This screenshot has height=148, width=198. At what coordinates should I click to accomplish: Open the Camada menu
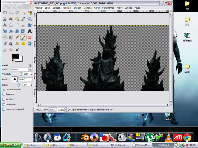pos(88,8)
